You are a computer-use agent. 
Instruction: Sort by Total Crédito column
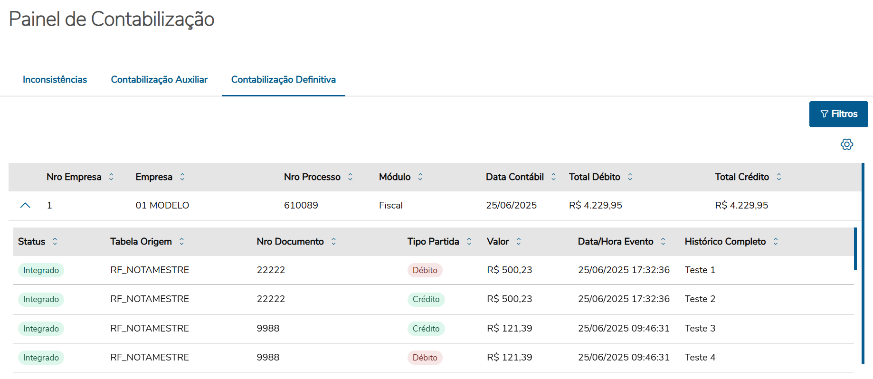pyautogui.click(x=779, y=177)
